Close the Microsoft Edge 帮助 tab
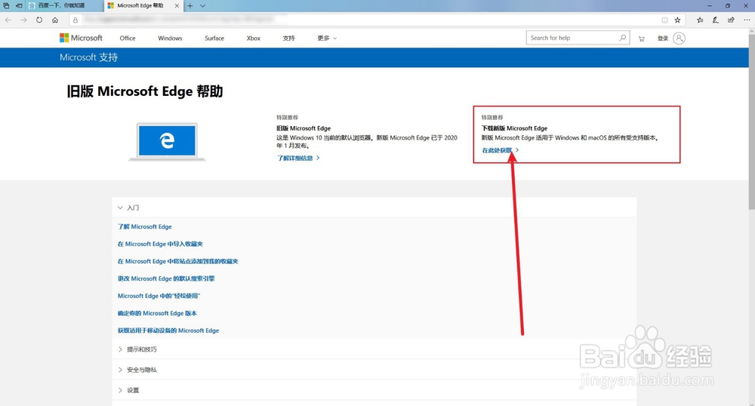This screenshot has width=755, height=406. (177, 6)
